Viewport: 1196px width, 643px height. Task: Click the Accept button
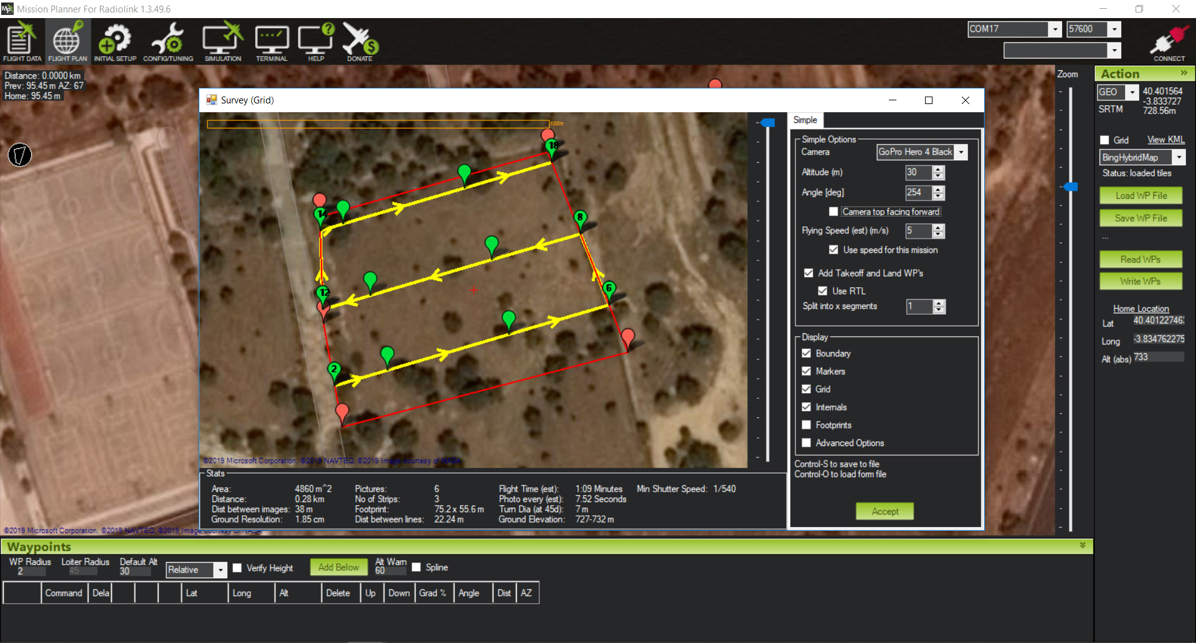point(885,512)
